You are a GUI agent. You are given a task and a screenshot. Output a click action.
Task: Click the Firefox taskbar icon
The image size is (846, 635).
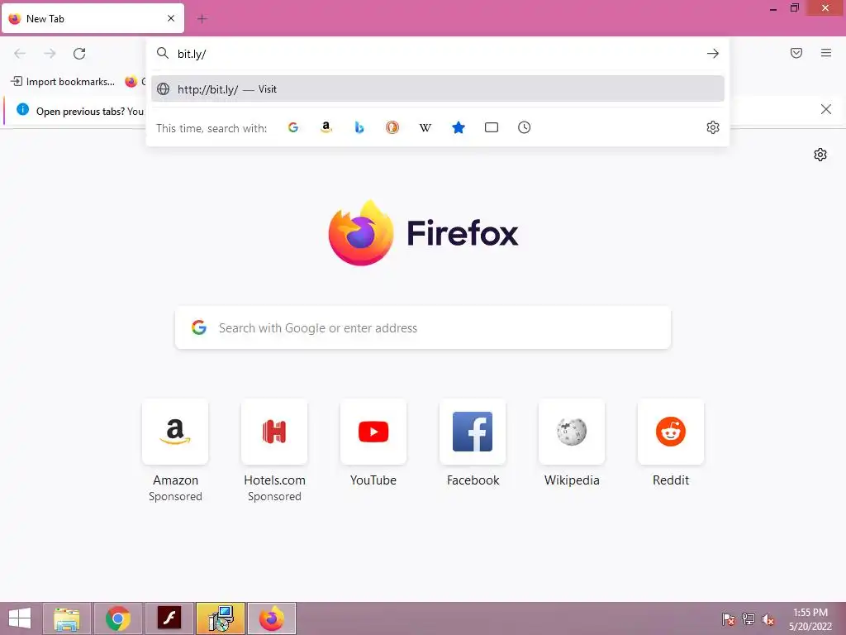tap(271, 618)
